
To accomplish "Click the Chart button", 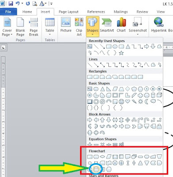I will pos(121,25).
